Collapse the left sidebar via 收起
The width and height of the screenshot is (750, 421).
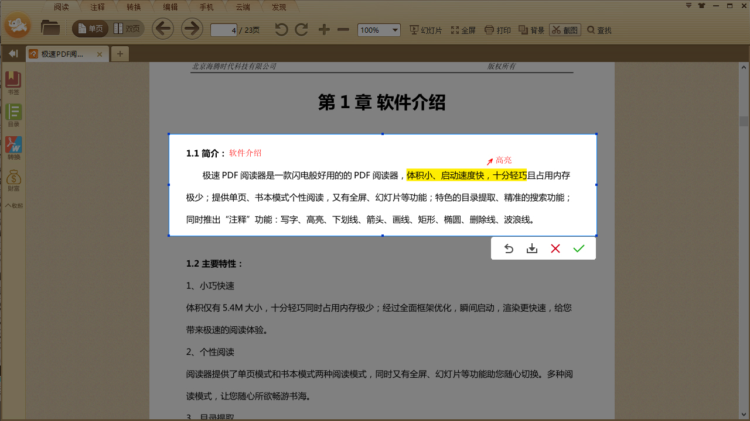click(x=13, y=205)
